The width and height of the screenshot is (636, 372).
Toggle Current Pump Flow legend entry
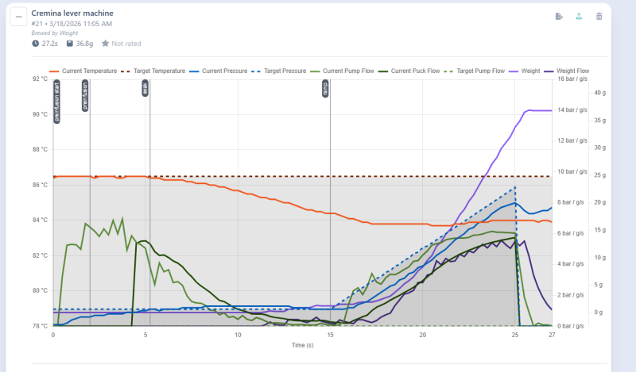tap(342, 71)
